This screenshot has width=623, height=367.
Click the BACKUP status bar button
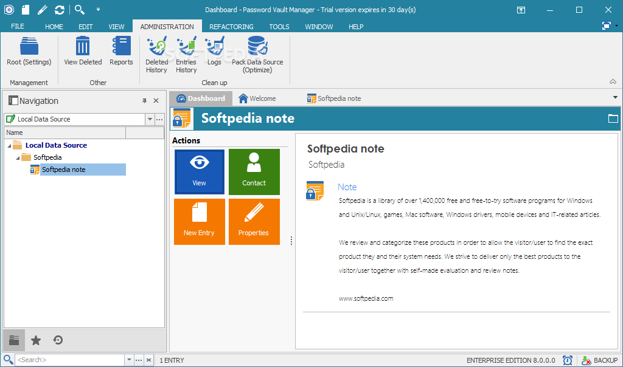coord(599,360)
